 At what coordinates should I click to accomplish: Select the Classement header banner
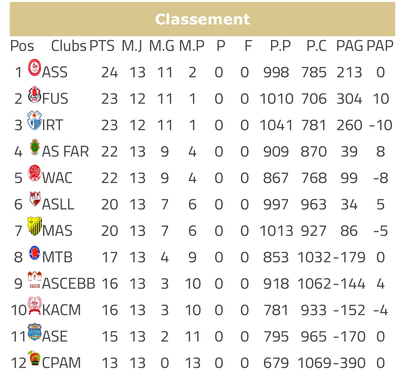[202, 19]
